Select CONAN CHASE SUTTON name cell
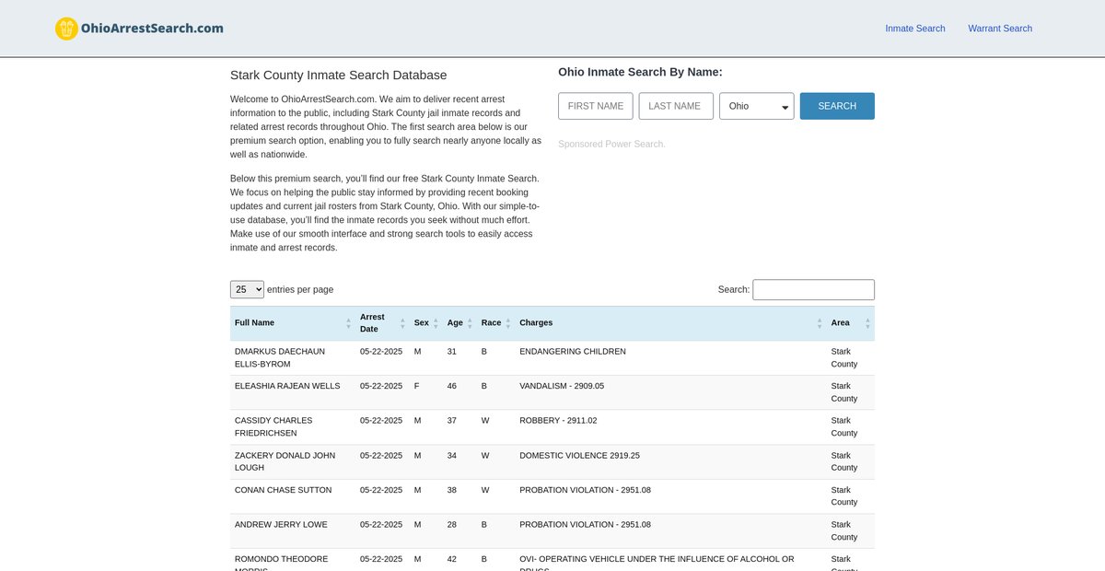This screenshot has width=1105, height=571. pos(293,496)
